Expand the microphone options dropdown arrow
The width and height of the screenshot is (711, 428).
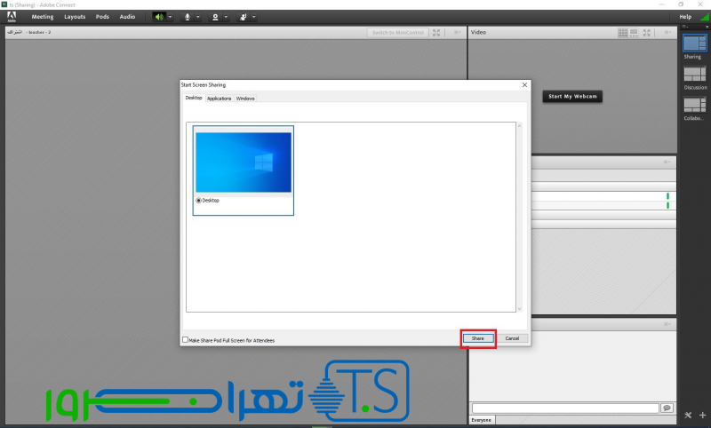[198, 17]
